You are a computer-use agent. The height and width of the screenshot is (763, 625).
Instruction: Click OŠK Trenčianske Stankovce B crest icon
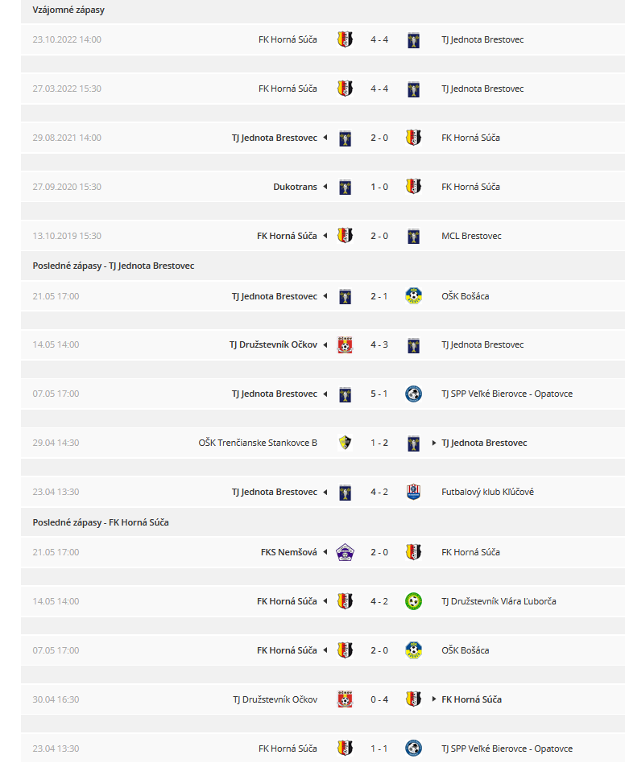[x=345, y=443]
